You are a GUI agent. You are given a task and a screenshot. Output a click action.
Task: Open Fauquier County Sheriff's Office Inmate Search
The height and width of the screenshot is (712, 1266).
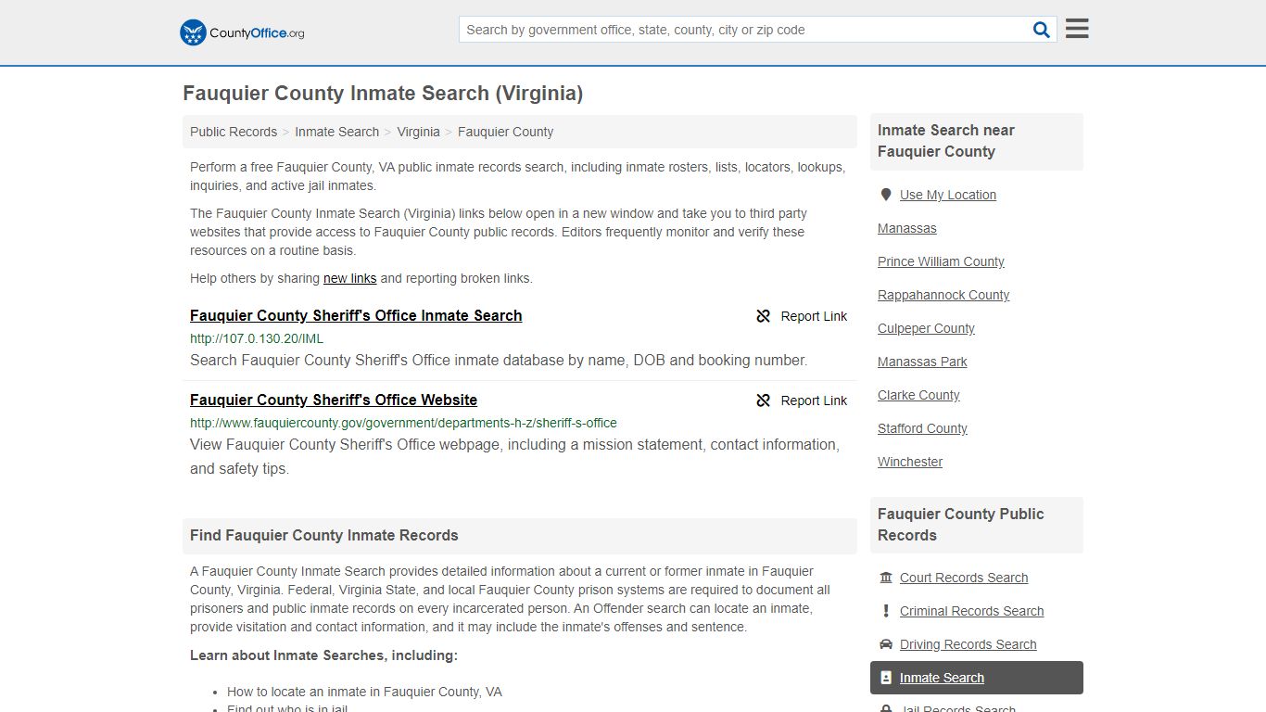click(356, 315)
